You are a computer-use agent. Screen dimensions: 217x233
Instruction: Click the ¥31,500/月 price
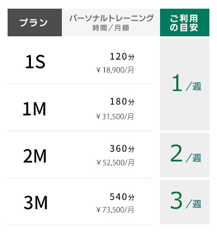[x=115, y=116]
